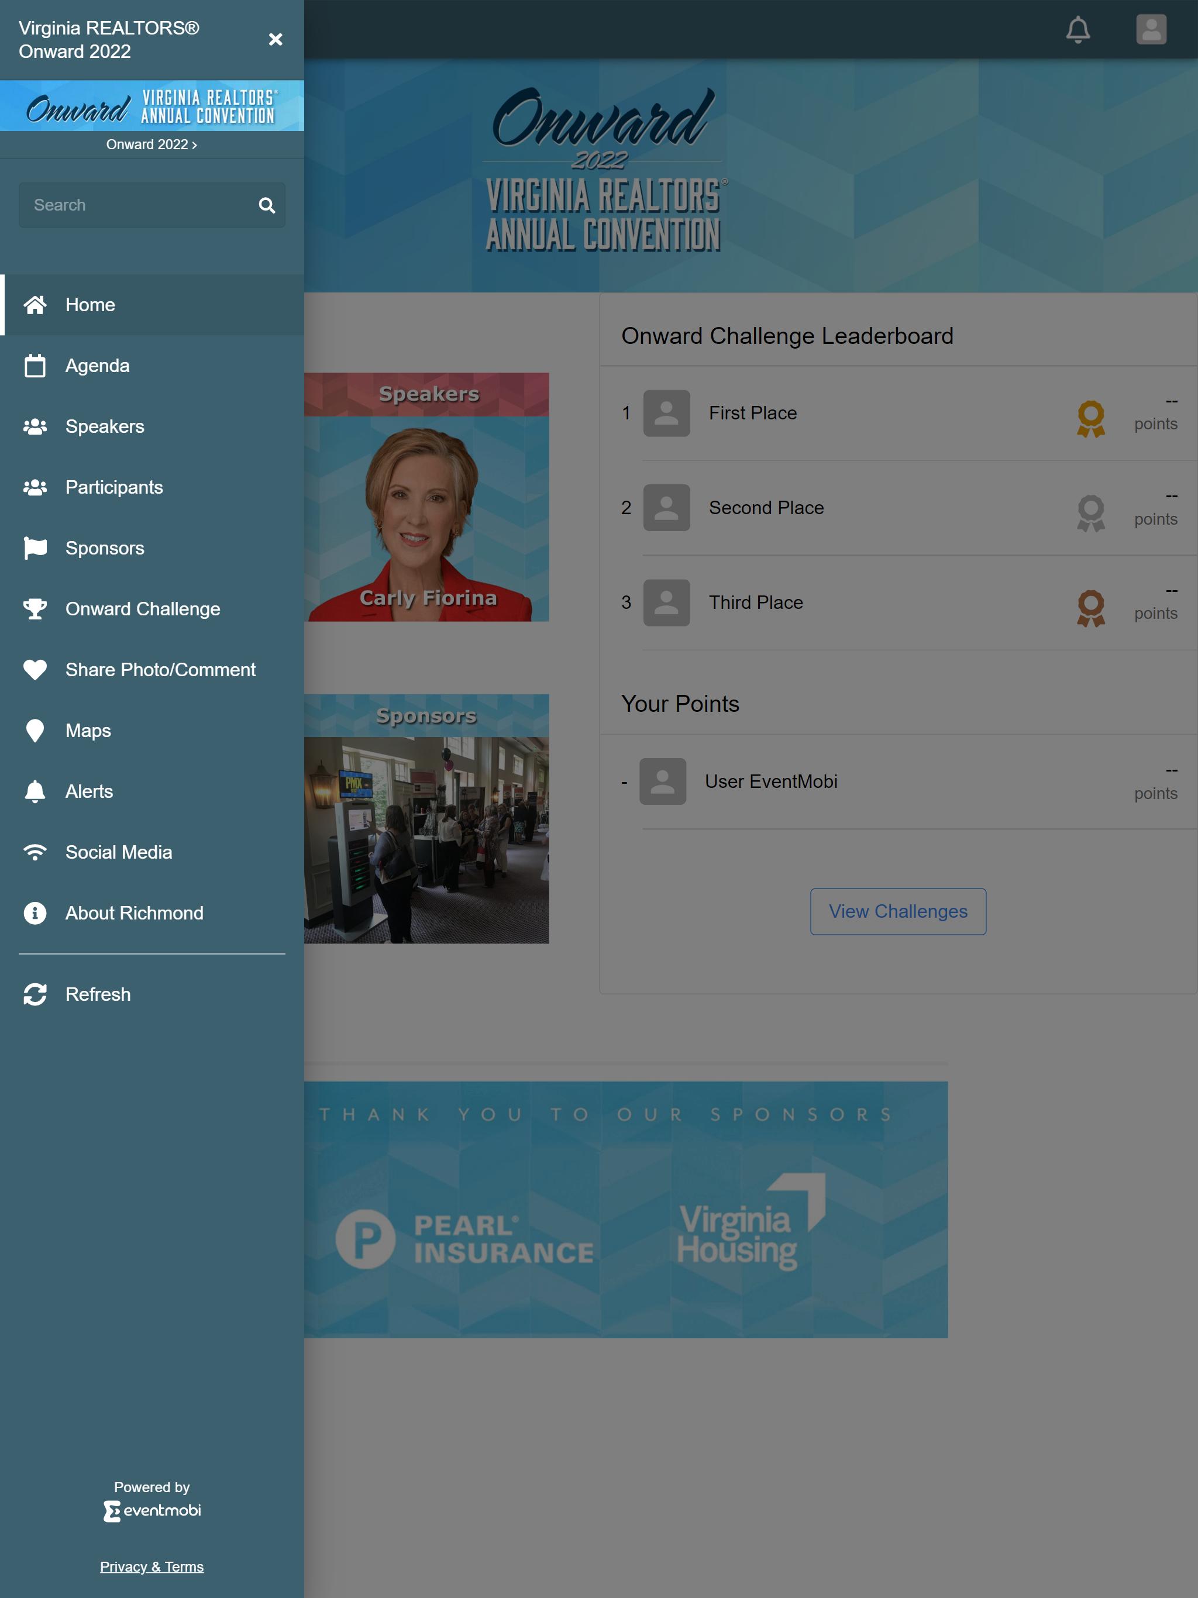This screenshot has width=1198, height=1598.
Task: Open the notifications bell icon
Action: 1077,30
